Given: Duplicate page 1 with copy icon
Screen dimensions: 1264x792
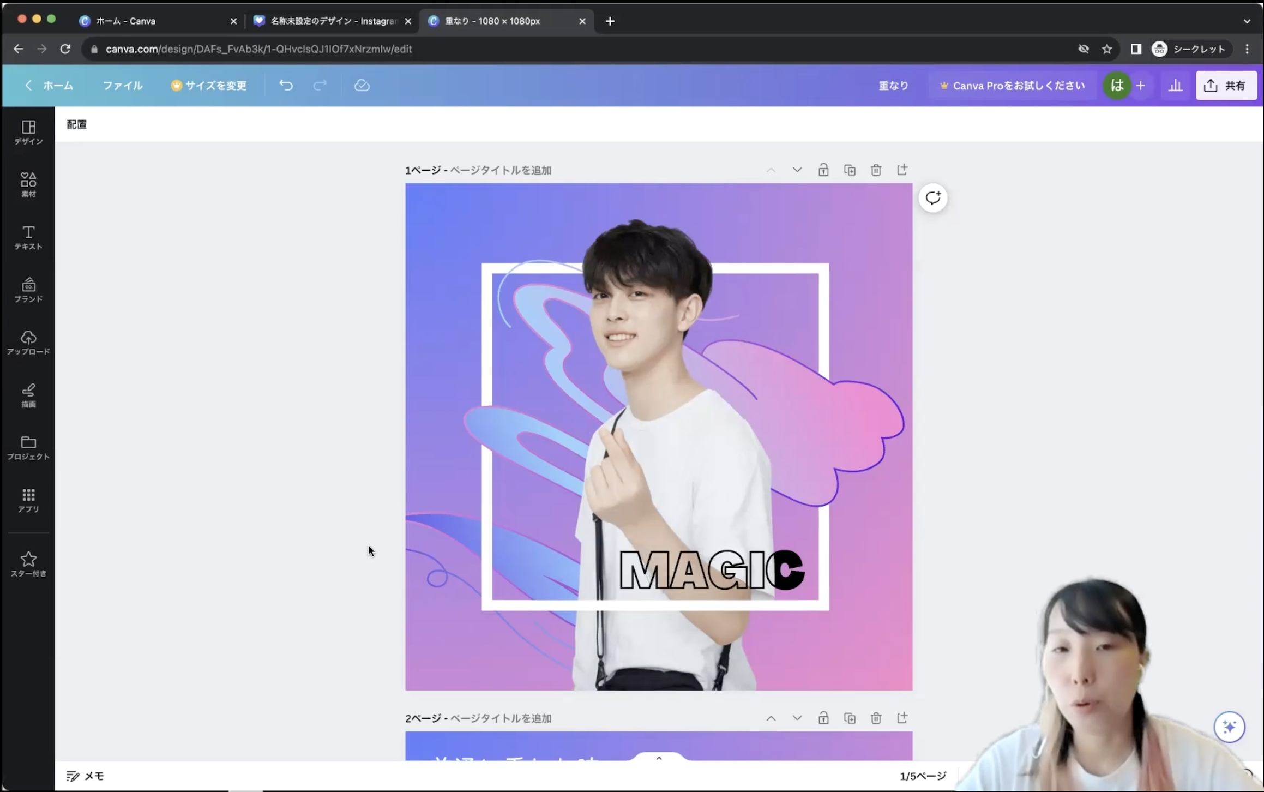Looking at the screenshot, I should (850, 170).
